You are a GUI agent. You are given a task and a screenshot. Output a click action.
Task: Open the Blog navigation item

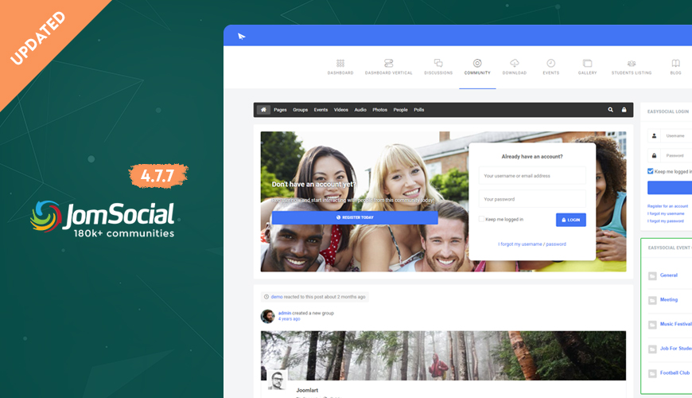click(675, 67)
